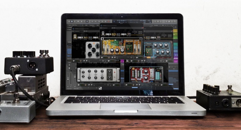Open the List Editors button
The height and width of the screenshot is (130, 241).
(166, 21)
